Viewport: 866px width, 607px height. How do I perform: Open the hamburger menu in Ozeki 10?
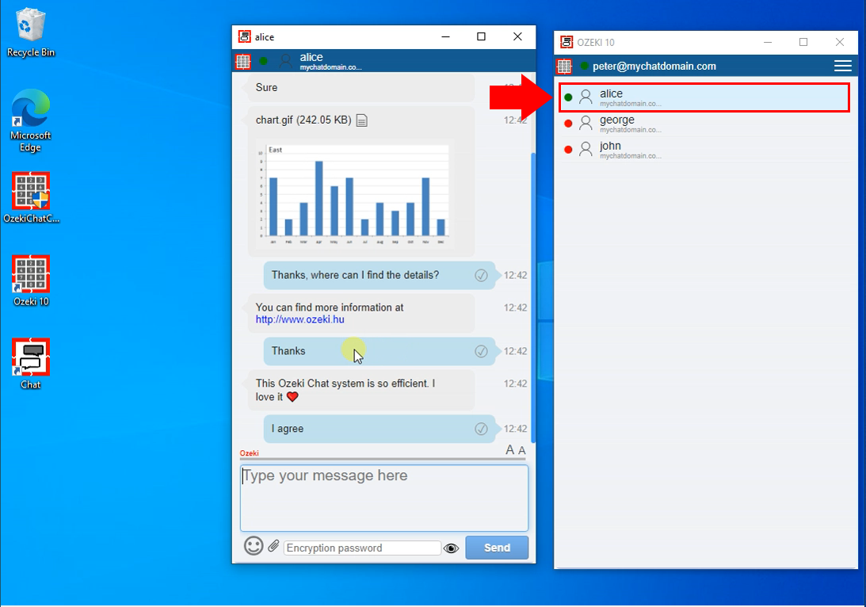(x=842, y=66)
